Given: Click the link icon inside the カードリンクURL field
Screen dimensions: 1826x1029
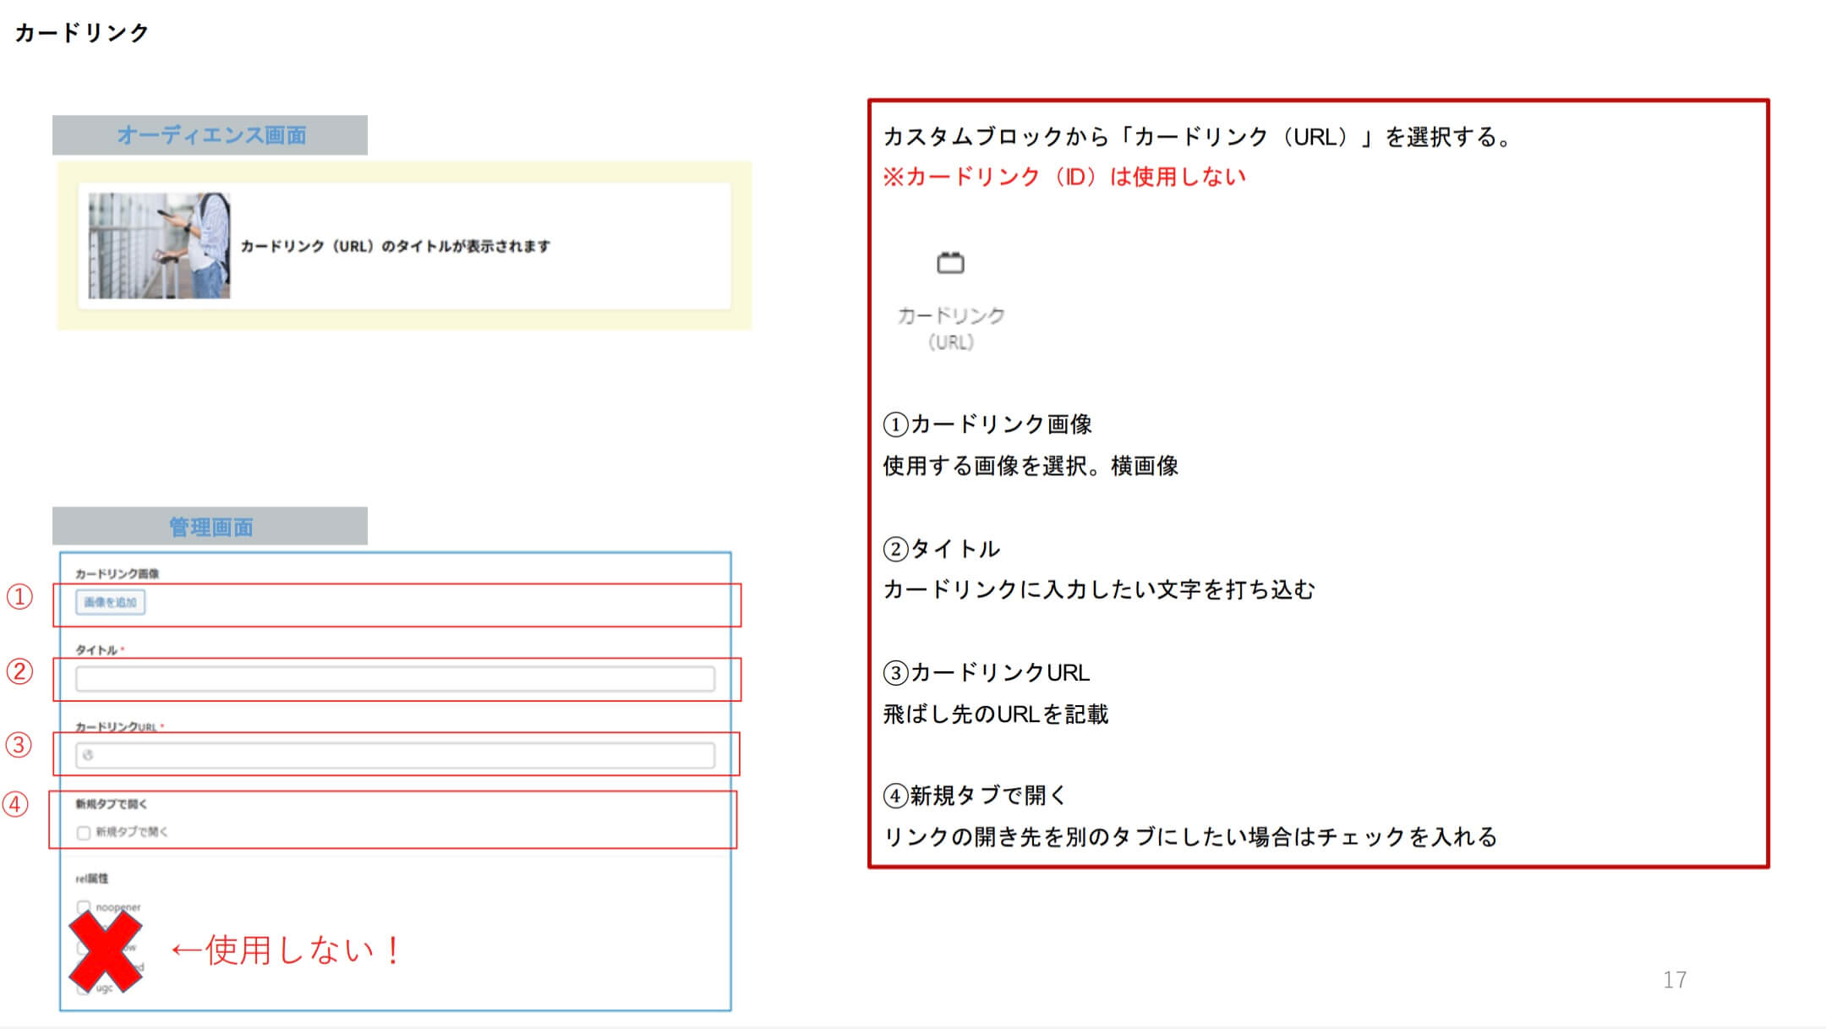Looking at the screenshot, I should (x=88, y=755).
